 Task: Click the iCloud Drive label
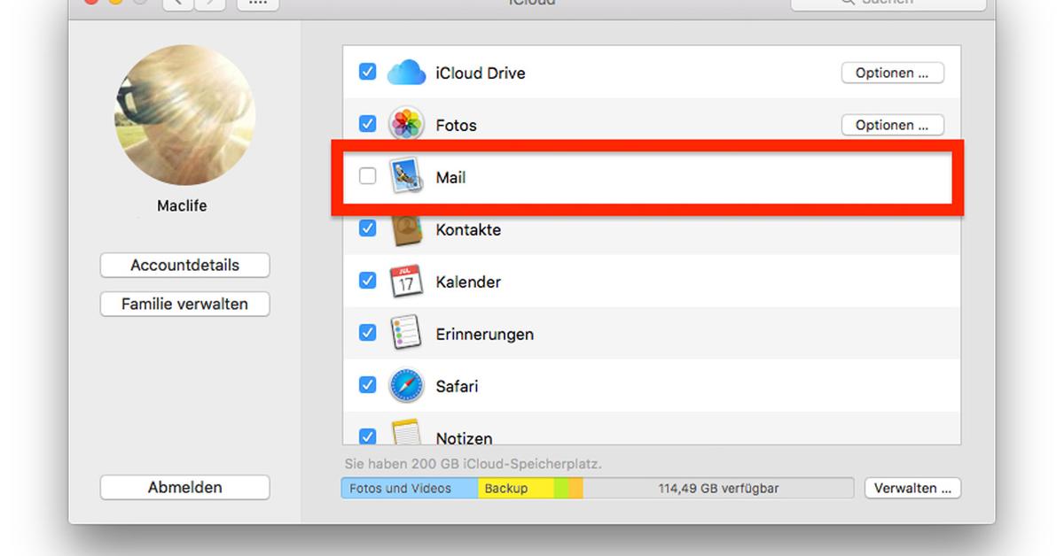click(x=481, y=73)
